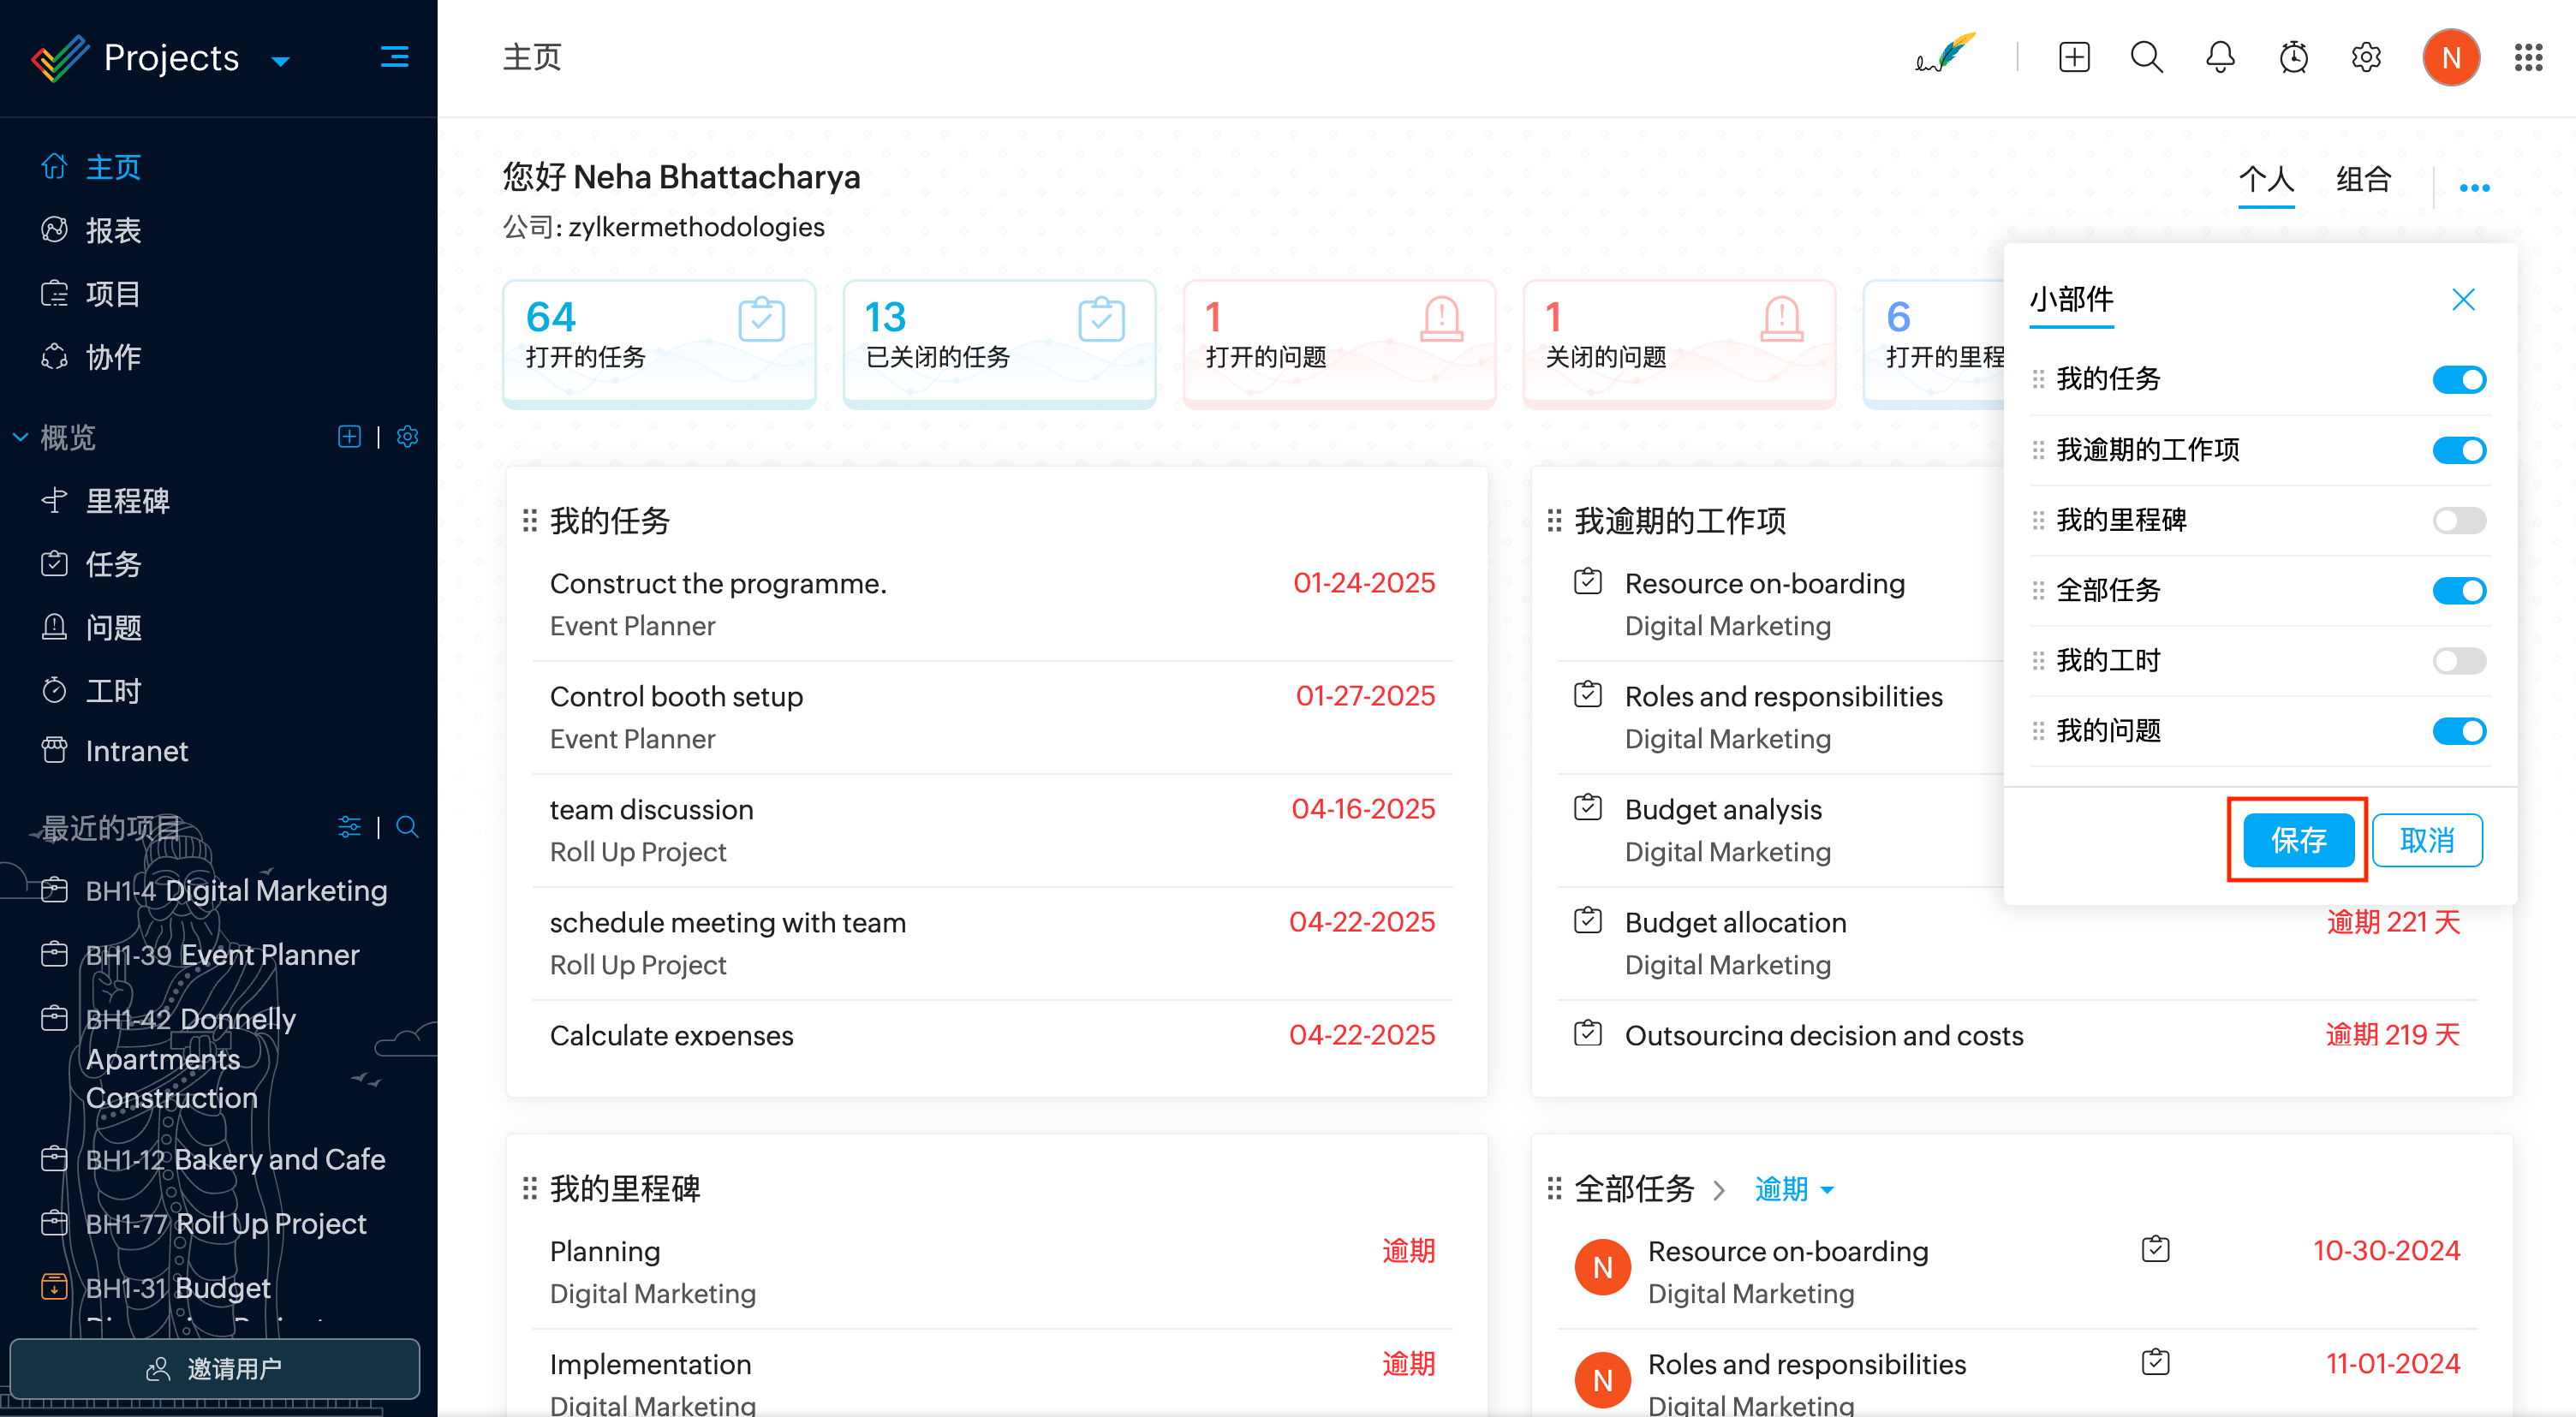Switch to the 组合 tab
The width and height of the screenshot is (2576, 1417).
point(2362,180)
